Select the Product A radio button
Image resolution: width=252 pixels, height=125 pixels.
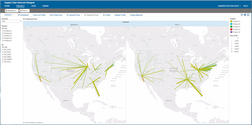tap(3, 31)
